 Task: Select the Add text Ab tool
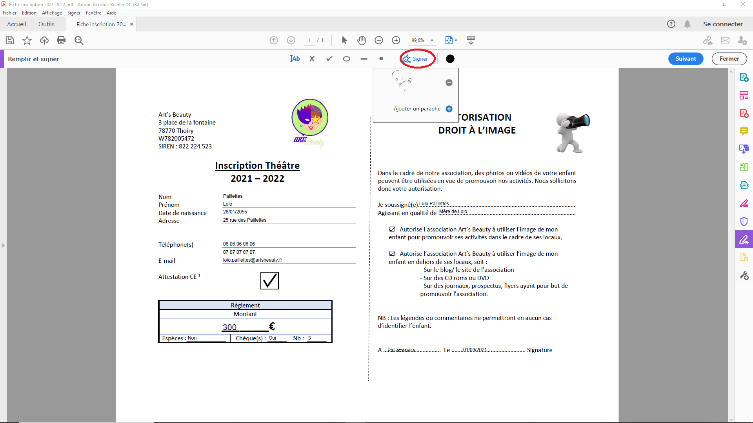295,59
